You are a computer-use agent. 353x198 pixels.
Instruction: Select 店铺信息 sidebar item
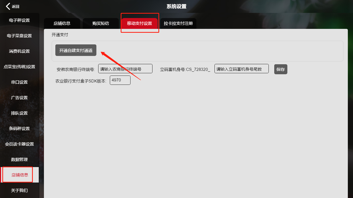(20, 175)
